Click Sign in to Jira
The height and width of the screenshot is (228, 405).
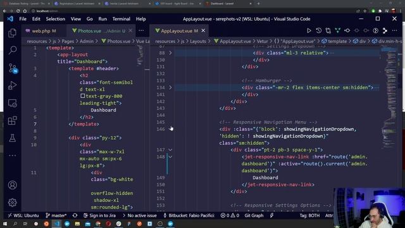[x=99, y=215]
